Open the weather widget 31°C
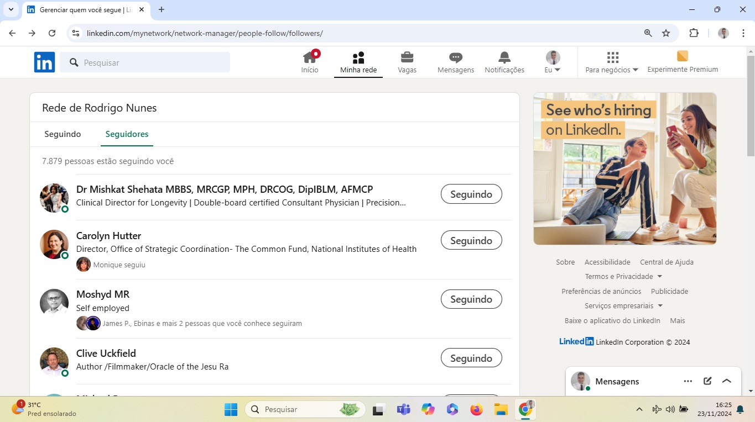755x422 pixels. 44,409
